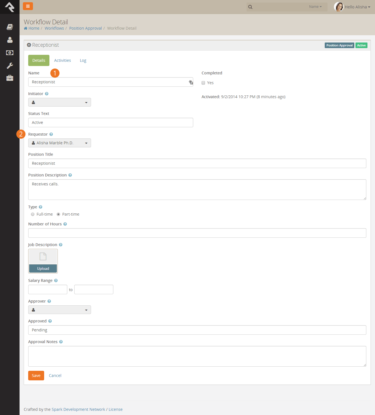The width and height of the screenshot is (375, 415).
Task: Click the green Active status badge
Action: pyautogui.click(x=361, y=45)
